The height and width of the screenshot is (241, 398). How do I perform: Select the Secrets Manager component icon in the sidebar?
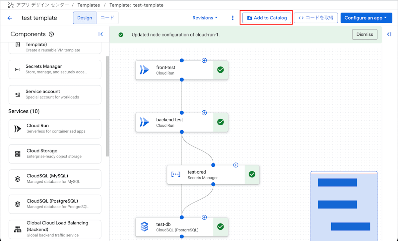18,69
